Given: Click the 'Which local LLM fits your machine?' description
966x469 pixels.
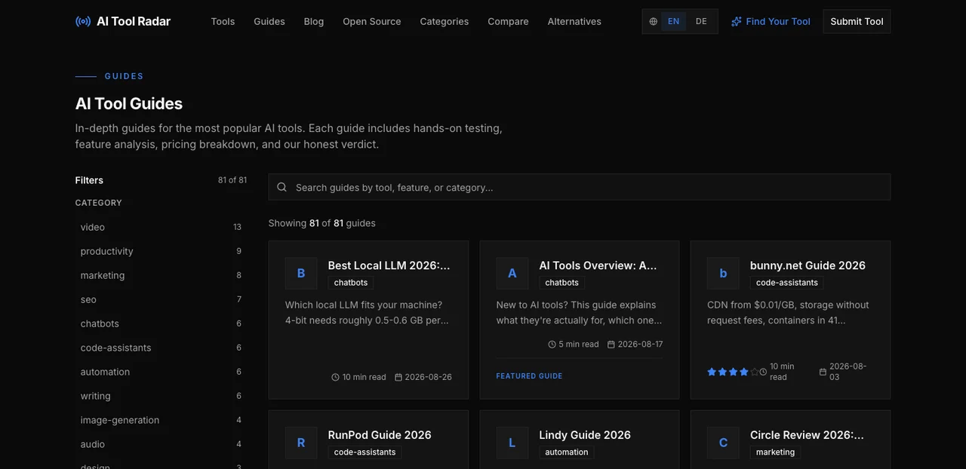Looking at the screenshot, I should coord(367,312).
